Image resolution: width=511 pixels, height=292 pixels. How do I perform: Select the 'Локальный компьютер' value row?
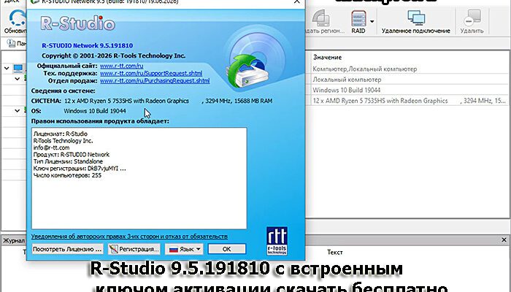point(347,80)
